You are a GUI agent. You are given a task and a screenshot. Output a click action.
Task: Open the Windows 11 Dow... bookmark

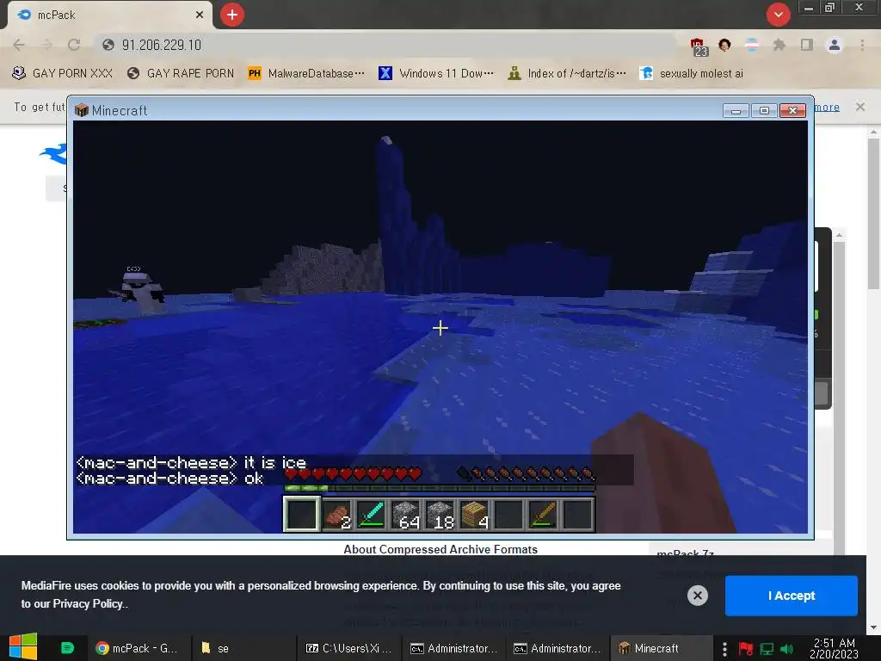[x=436, y=74]
